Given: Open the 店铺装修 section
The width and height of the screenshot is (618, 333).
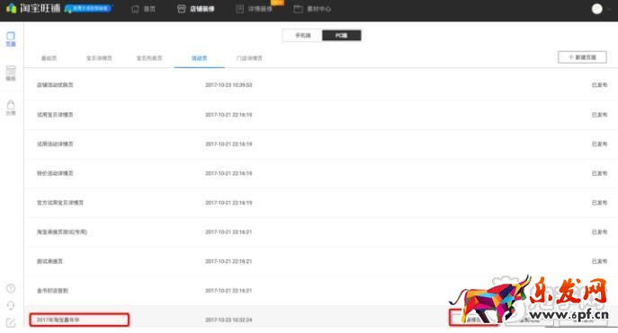Looking at the screenshot, I should point(202,9).
